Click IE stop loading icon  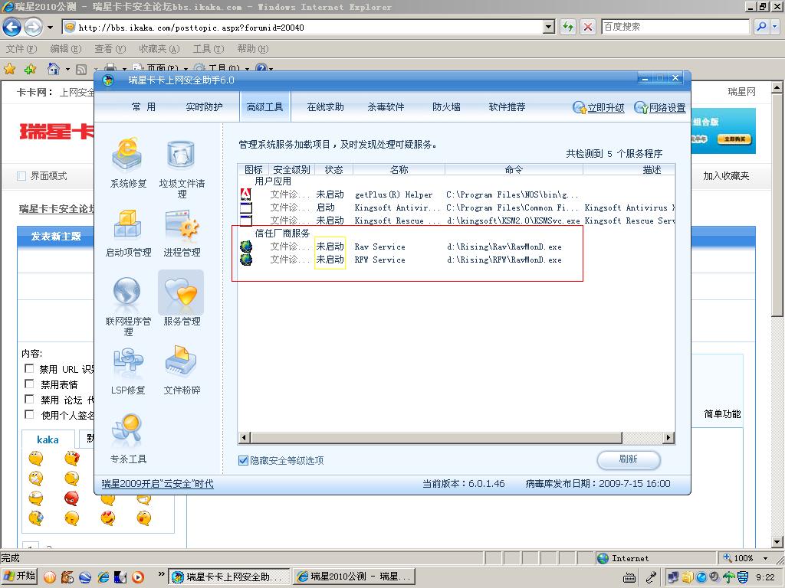[588, 27]
